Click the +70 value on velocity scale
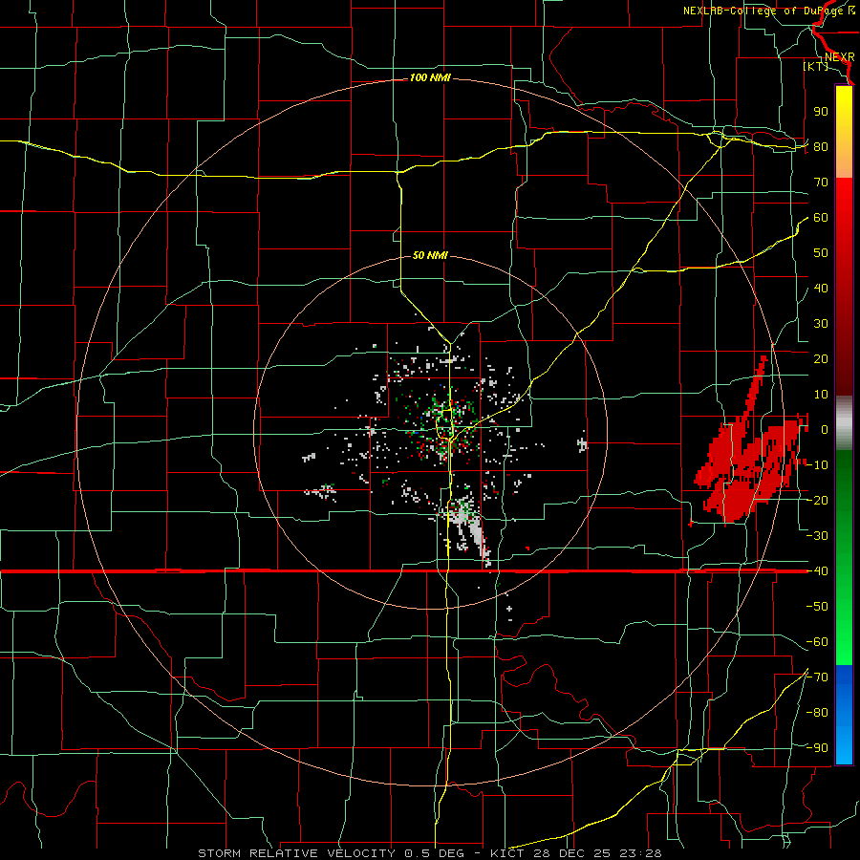Image resolution: width=860 pixels, height=860 pixels. coord(821,183)
